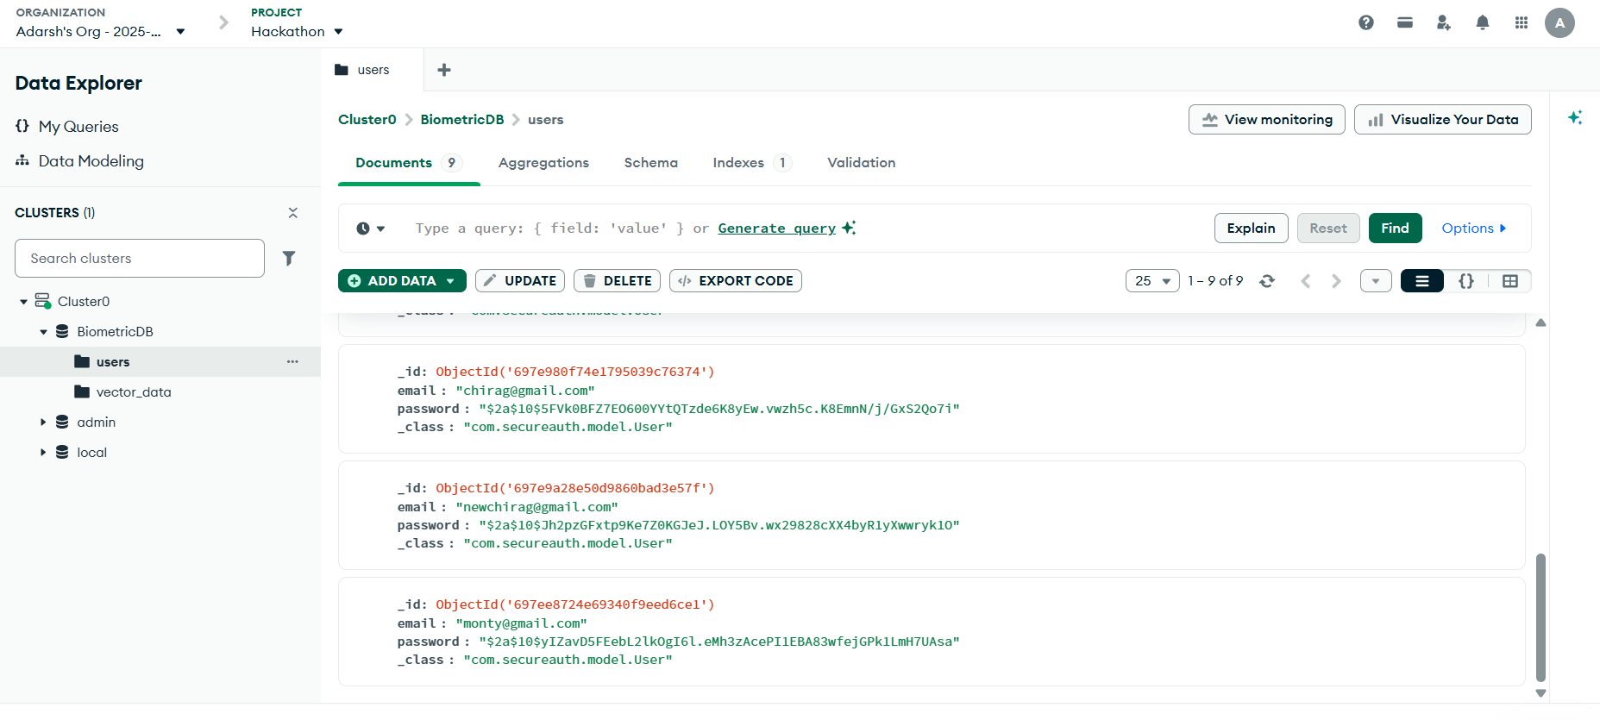The image size is (1600, 720).
Task: Open the apps grid icon
Action: click(x=1521, y=22)
